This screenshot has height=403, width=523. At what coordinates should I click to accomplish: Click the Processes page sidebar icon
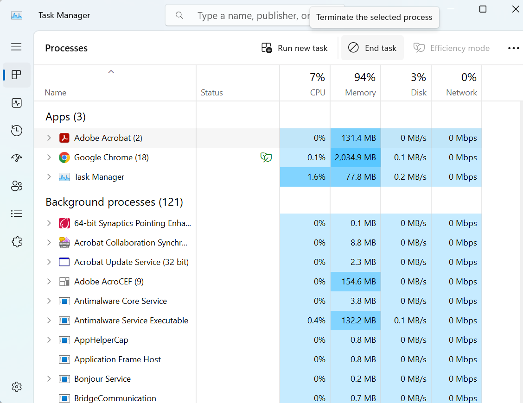tap(17, 75)
